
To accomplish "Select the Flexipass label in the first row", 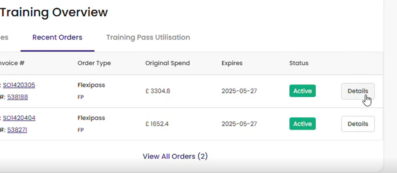I will pyautogui.click(x=91, y=85).
